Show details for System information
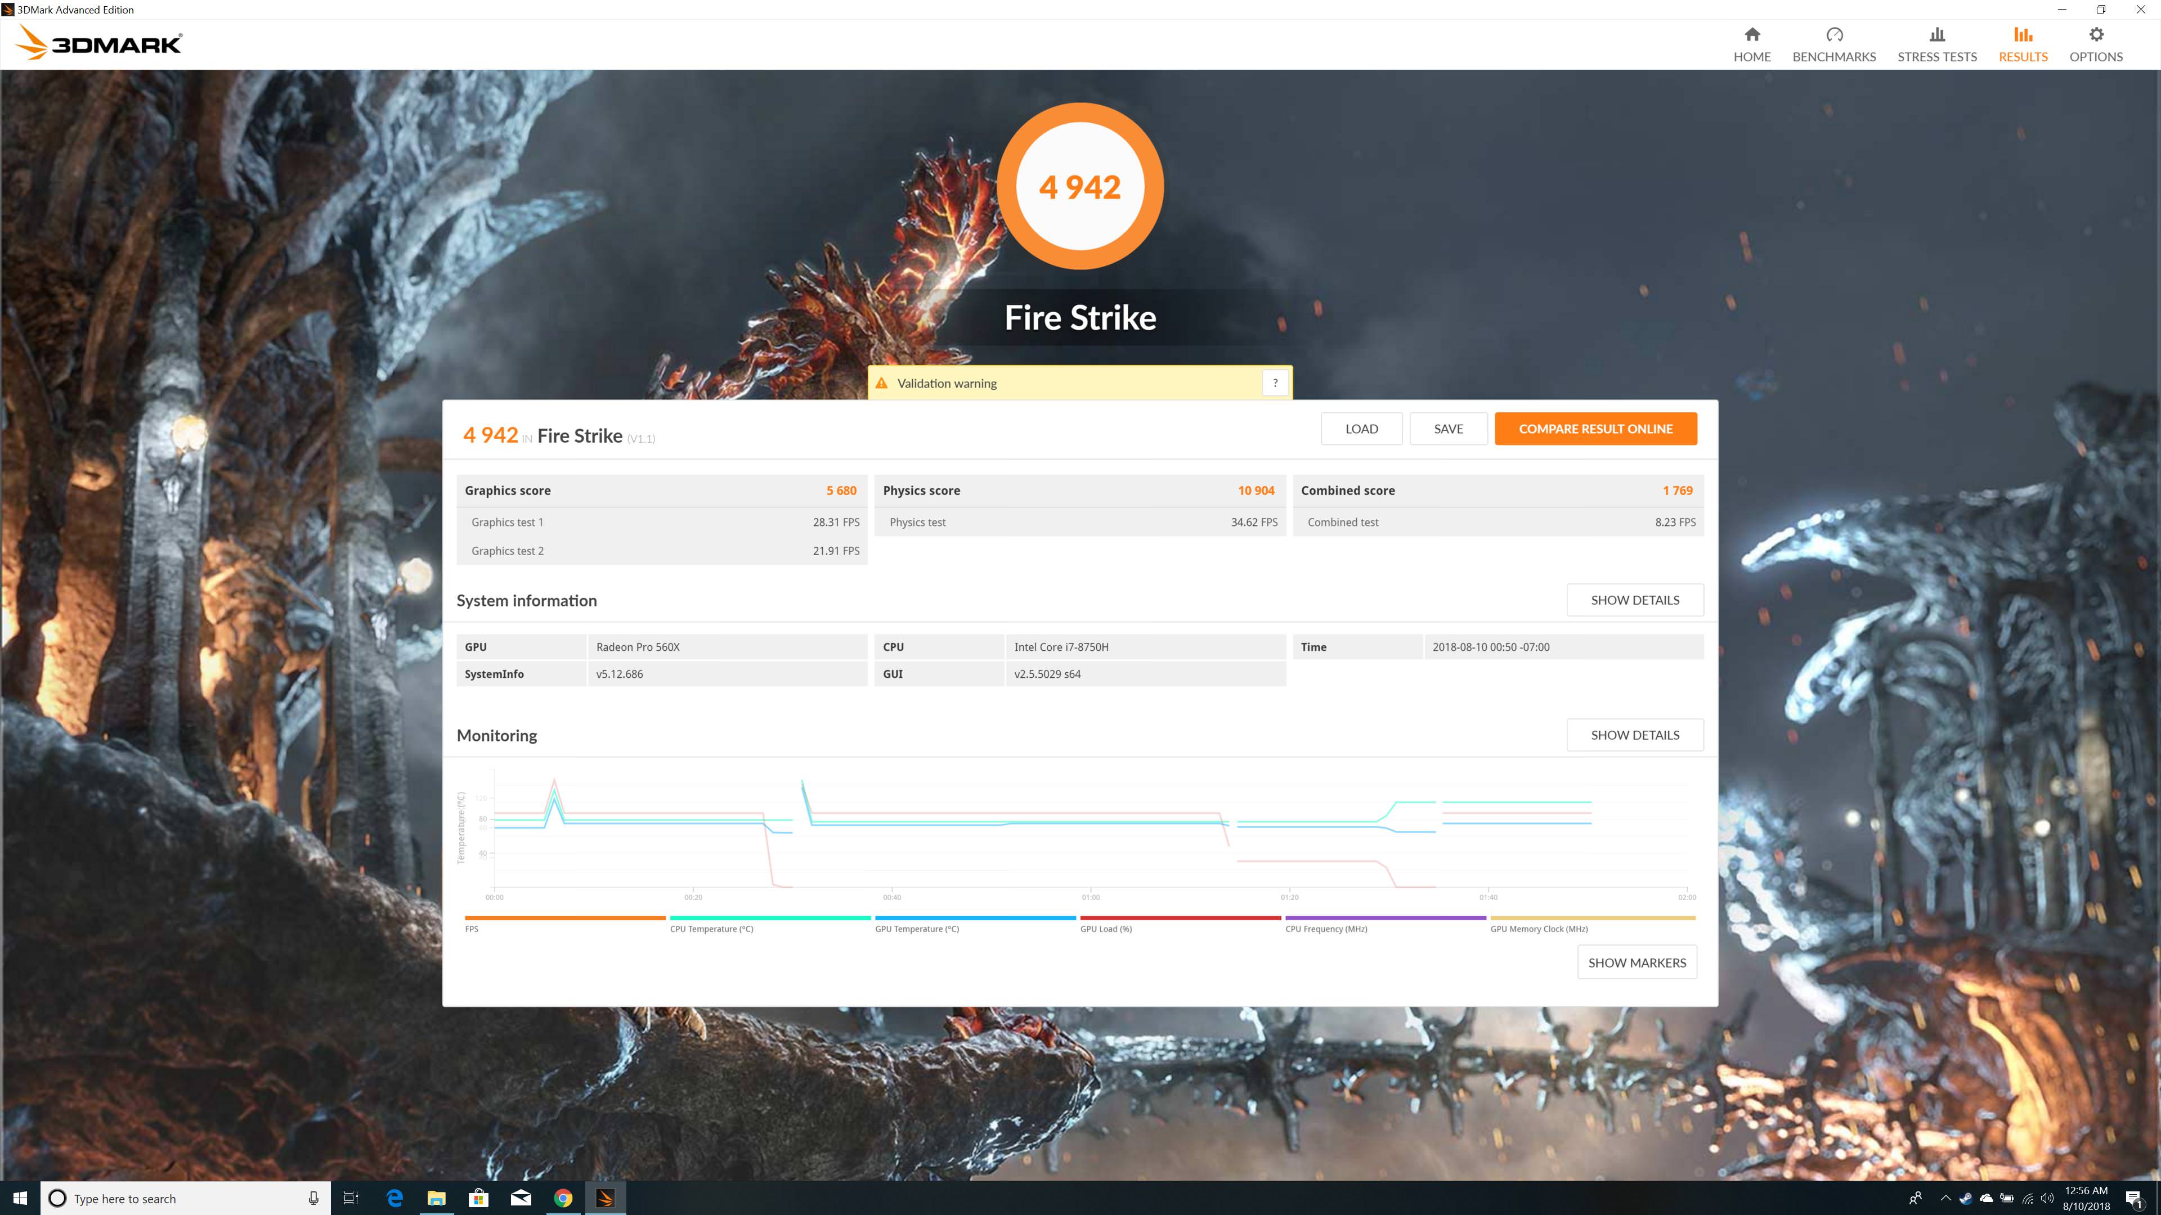Screen dimensions: 2161x1215 1634,600
